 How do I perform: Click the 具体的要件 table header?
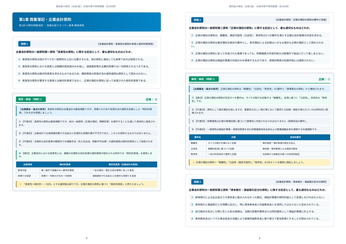(x=295, y=137)
